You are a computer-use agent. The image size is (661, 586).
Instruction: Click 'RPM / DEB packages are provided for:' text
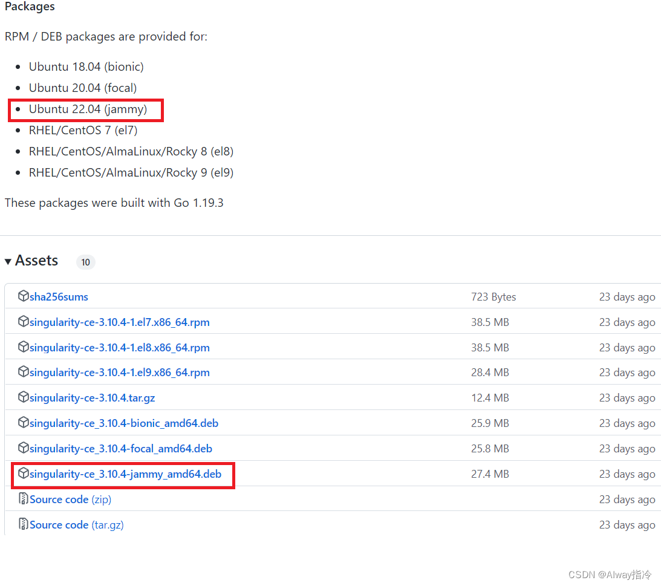click(106, 37)
